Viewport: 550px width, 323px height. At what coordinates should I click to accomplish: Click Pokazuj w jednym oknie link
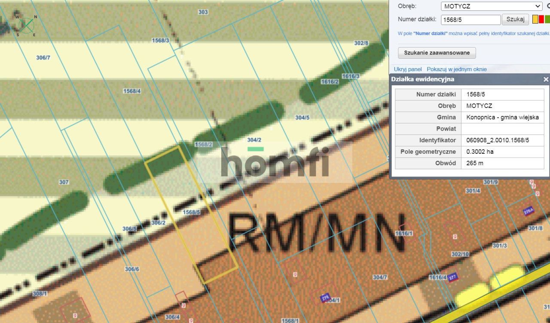457,69
